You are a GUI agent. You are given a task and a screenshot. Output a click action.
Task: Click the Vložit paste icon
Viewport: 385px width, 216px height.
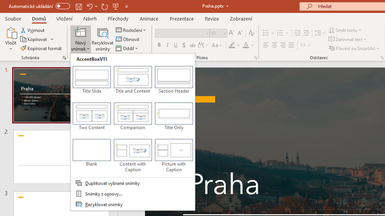11,34
